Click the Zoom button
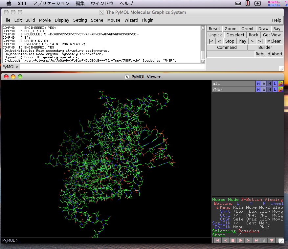The width and height of the screenshot is (288, 249). [x=231, y=29]
